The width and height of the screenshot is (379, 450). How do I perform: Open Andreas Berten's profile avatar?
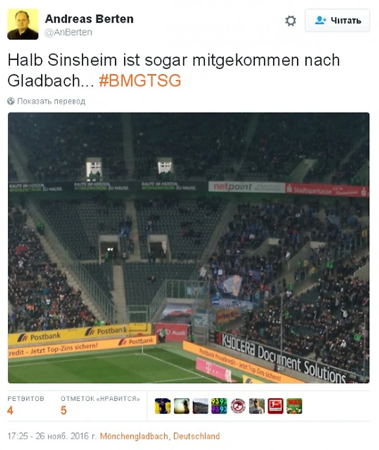click(x=23, y=24)
